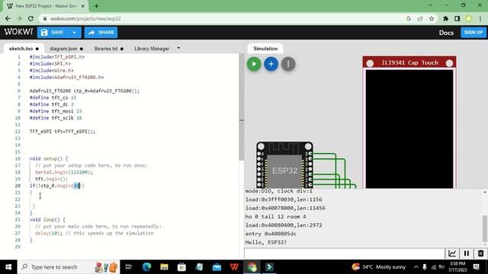Image resolution: width=488 pixels, height=274 pixels.
Task: Reload the browser page
Action: [30, 18]
